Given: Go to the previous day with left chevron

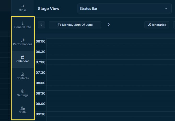Looking at the screenshot, I should click(42, 25).
